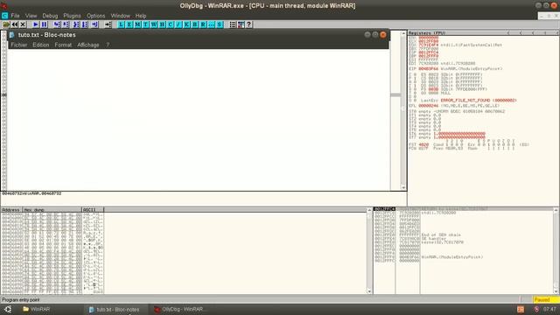Open the OllyDbg Plugins menu

pyautogui.click(x=72, y=16)
